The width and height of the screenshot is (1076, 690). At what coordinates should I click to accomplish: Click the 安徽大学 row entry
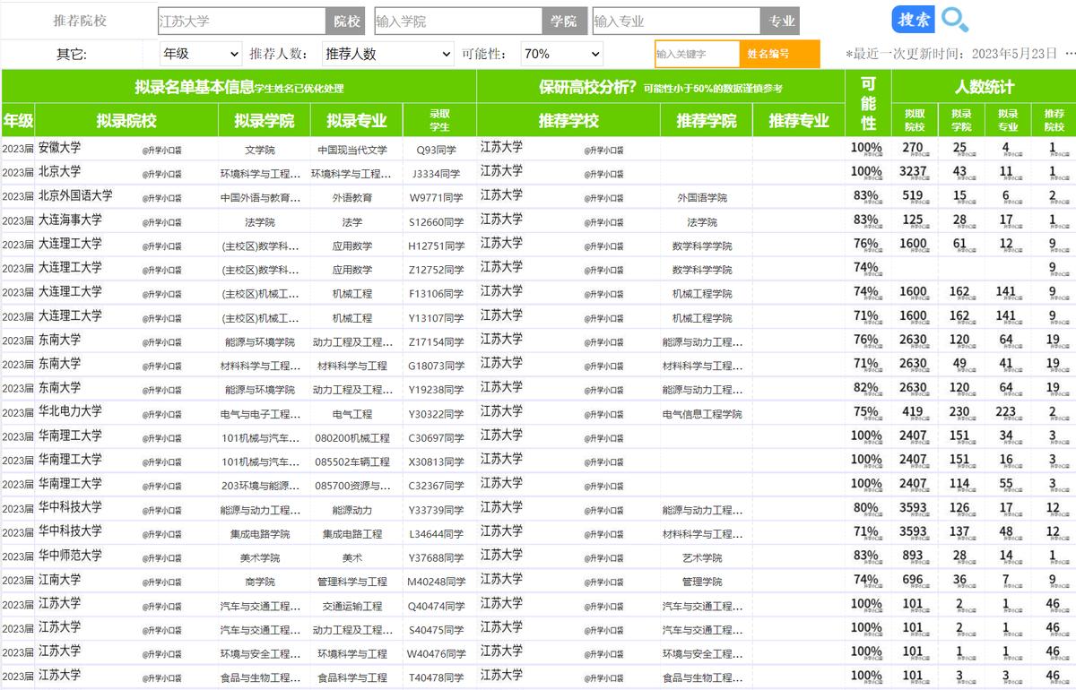(58, 147)
